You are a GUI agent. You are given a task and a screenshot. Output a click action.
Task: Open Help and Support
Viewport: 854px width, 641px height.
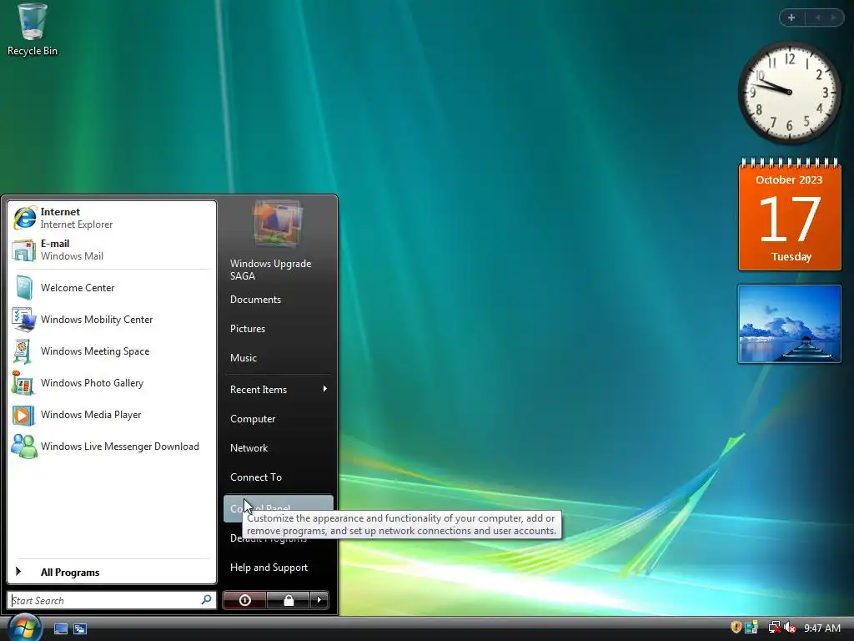pyautogui.click(x=278, y=568)
